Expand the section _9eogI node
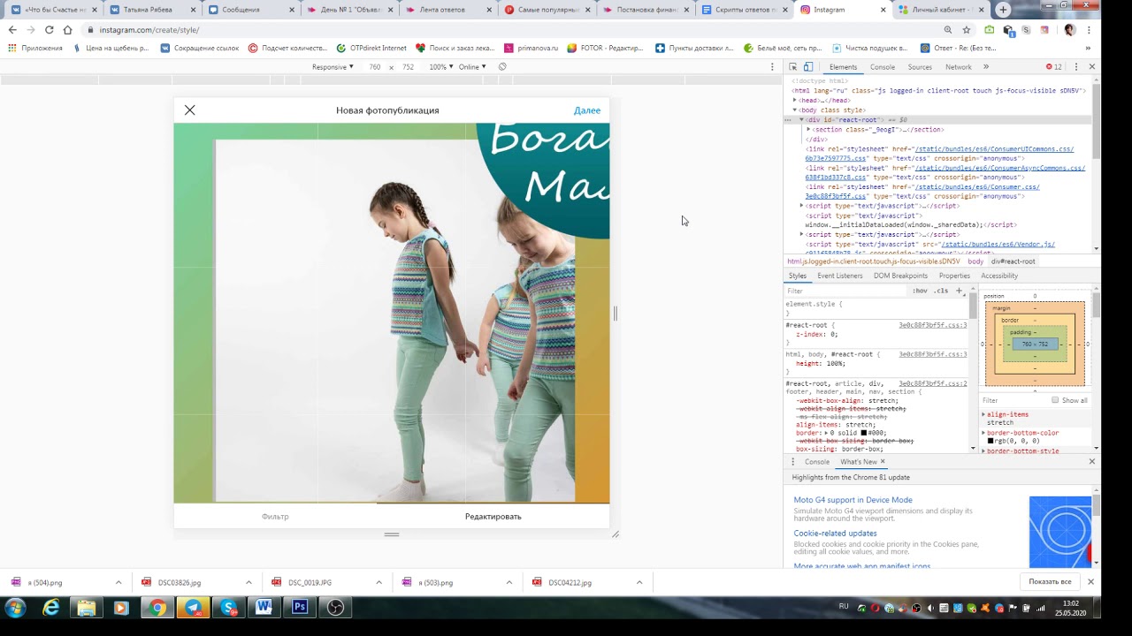Screen dimensions: 1132x636 tap(808, 129)
